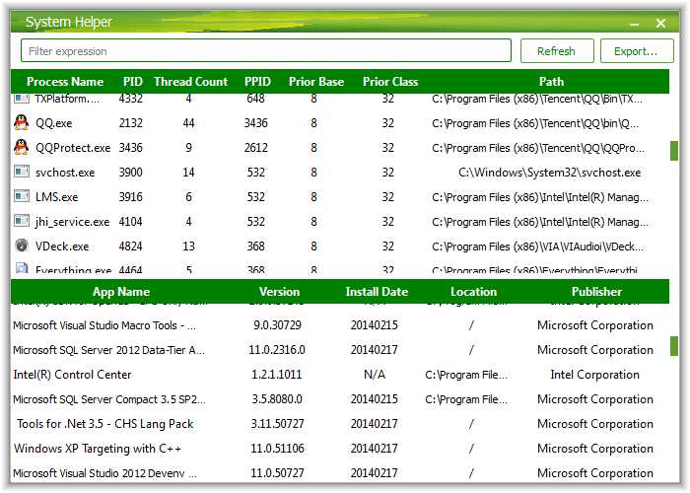Select Microsoft SQL Server Compact 3.5 SP2
This screenshot has height=493, width=690.
pos(109,399)
